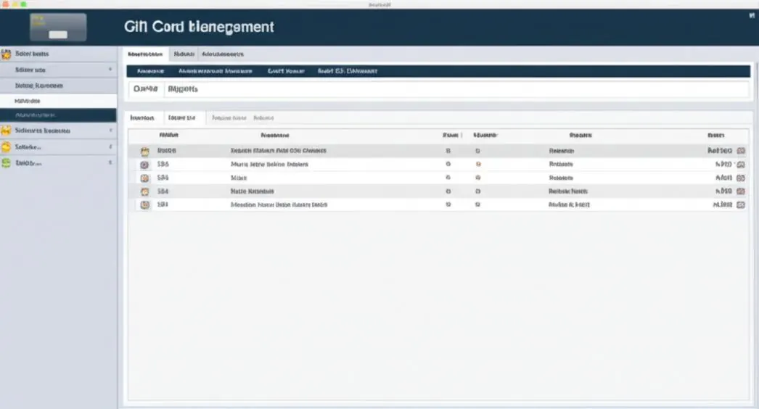Click the first small circle indicator in the fourth row
The width and height of the screenshot is (759, 409).
pyautogui.click(x=448, y=191)
